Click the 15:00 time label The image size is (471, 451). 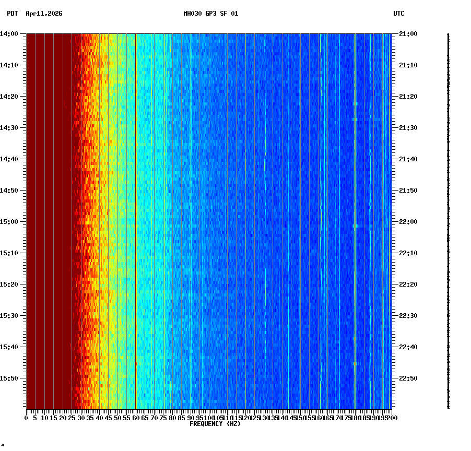(11, 221)
